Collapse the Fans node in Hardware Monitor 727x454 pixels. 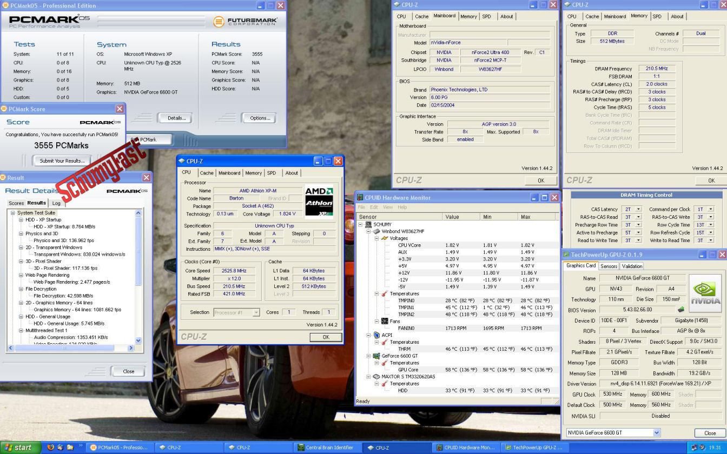coord(376,321)
